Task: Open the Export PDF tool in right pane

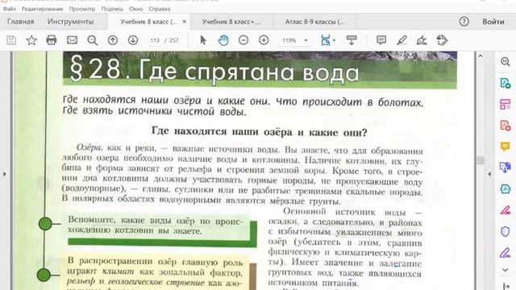Action: tap(506, 83)
